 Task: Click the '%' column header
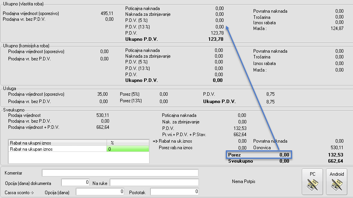(128, 143)
